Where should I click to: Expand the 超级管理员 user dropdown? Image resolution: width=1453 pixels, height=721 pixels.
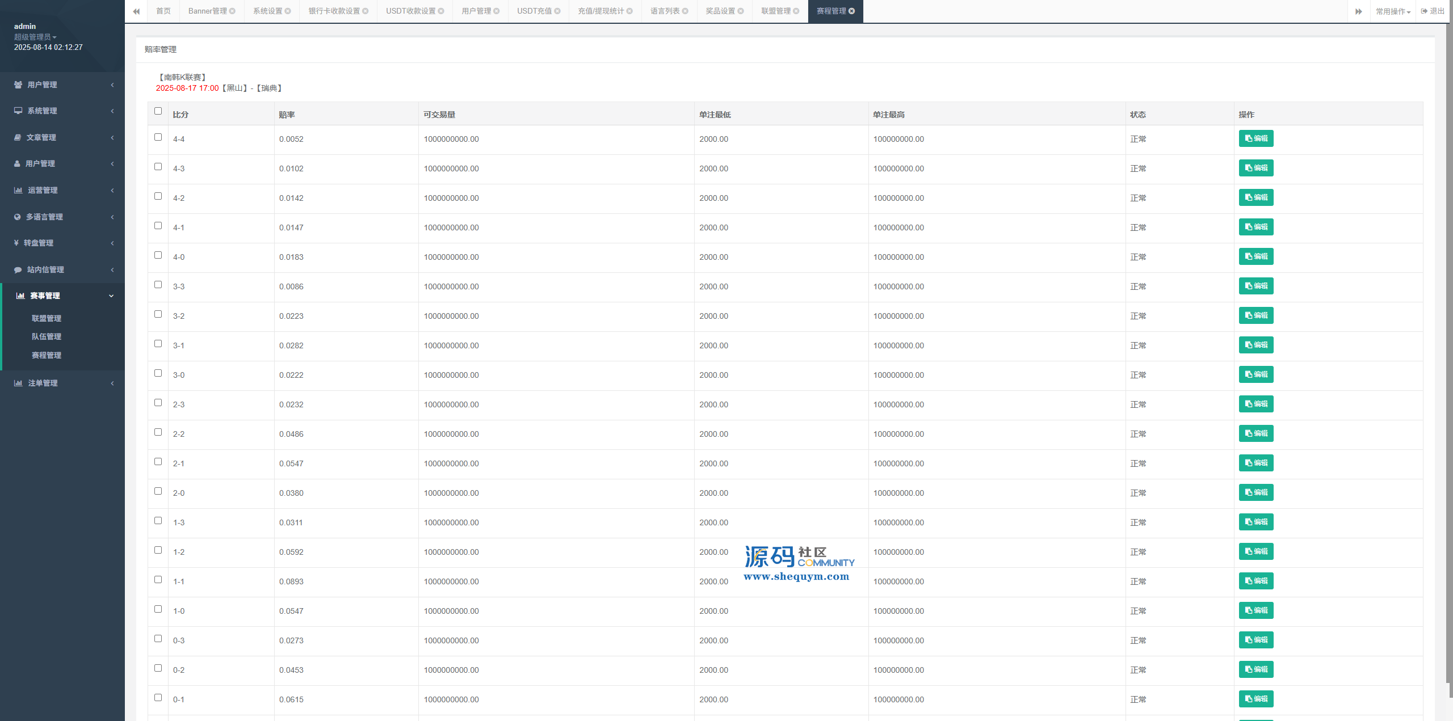(x=35, y=37)
